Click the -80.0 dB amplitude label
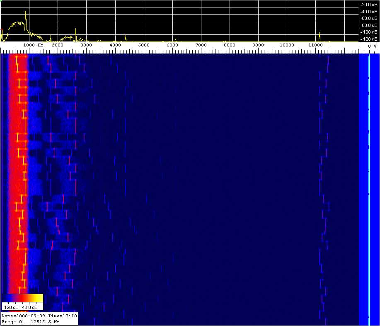The width and height of the screenshot is (380, 326). tap(368, 25)
